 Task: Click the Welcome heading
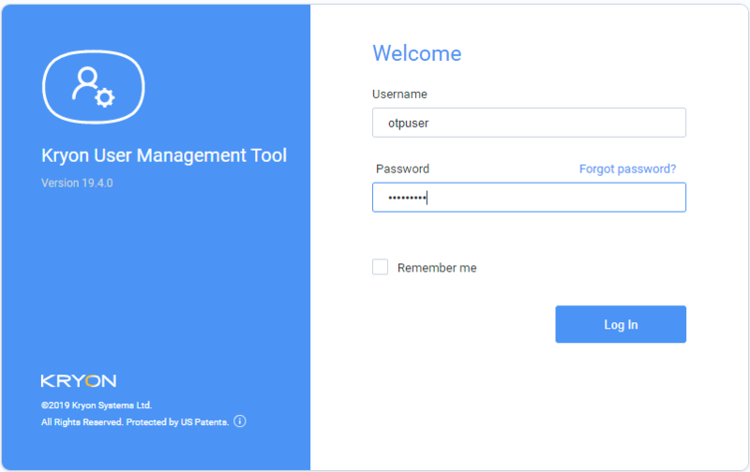coord(417,53)
